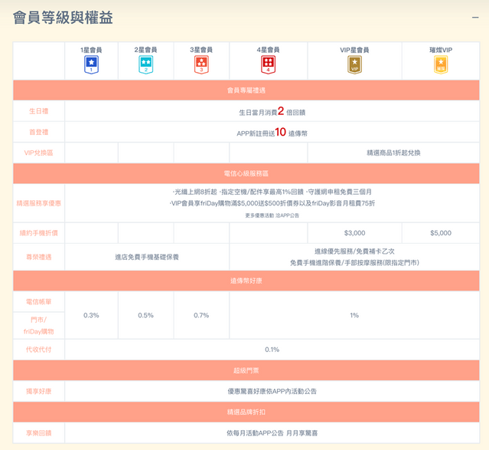Click the 精選商品1折起兌換 cell
489x450 pixels.
pyautogui.click(x=393, y=153)
